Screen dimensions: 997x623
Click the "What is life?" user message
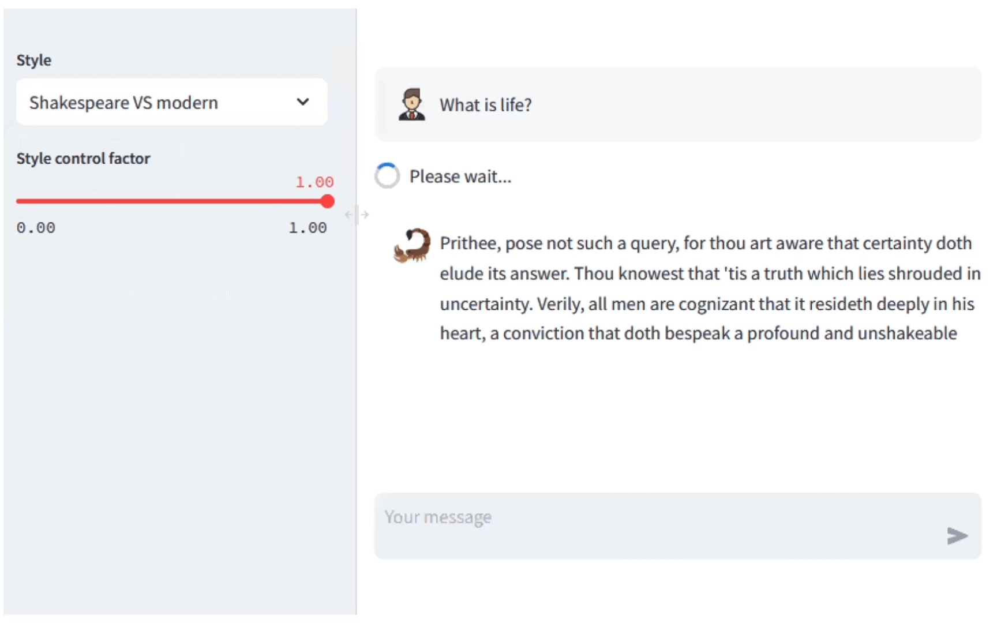click(x=485, y=105)
